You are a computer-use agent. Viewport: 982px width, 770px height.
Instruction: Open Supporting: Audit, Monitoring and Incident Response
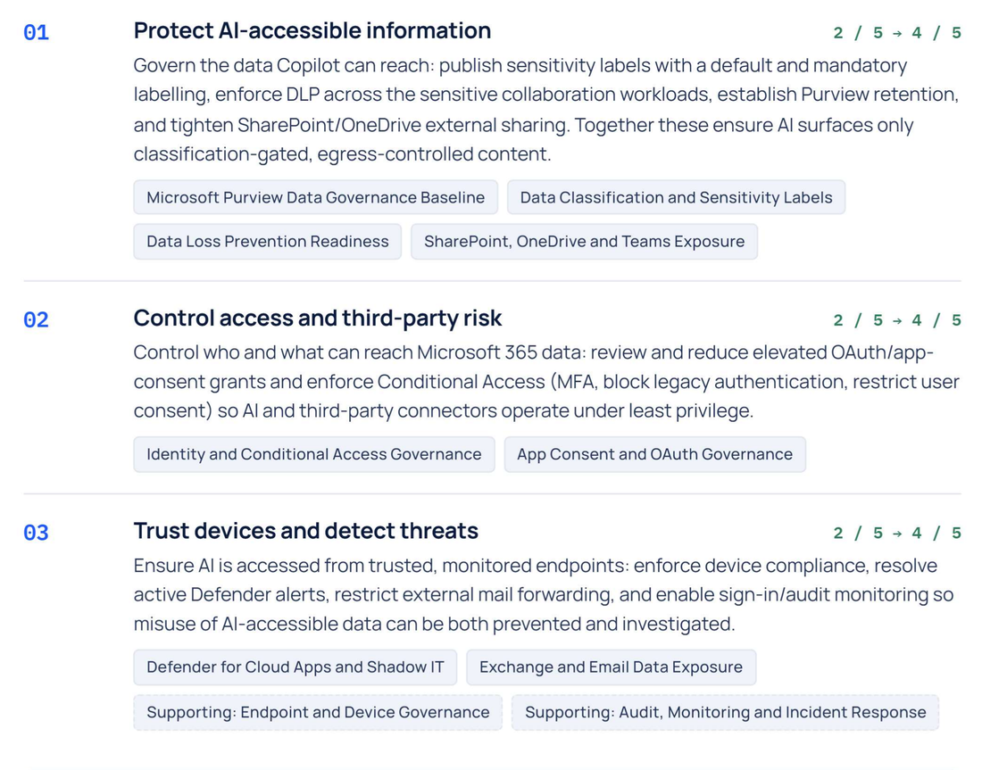click(725, 712)
